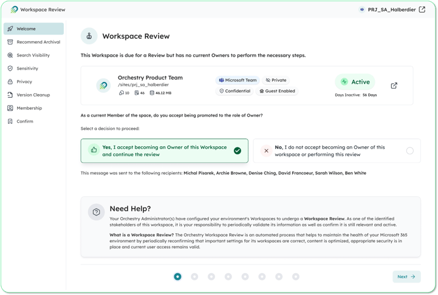Image resolution: width=438 pixels, height=295 pixels.
Task: Click the files count icon showing 46
Action: click(x=137, y=93)
